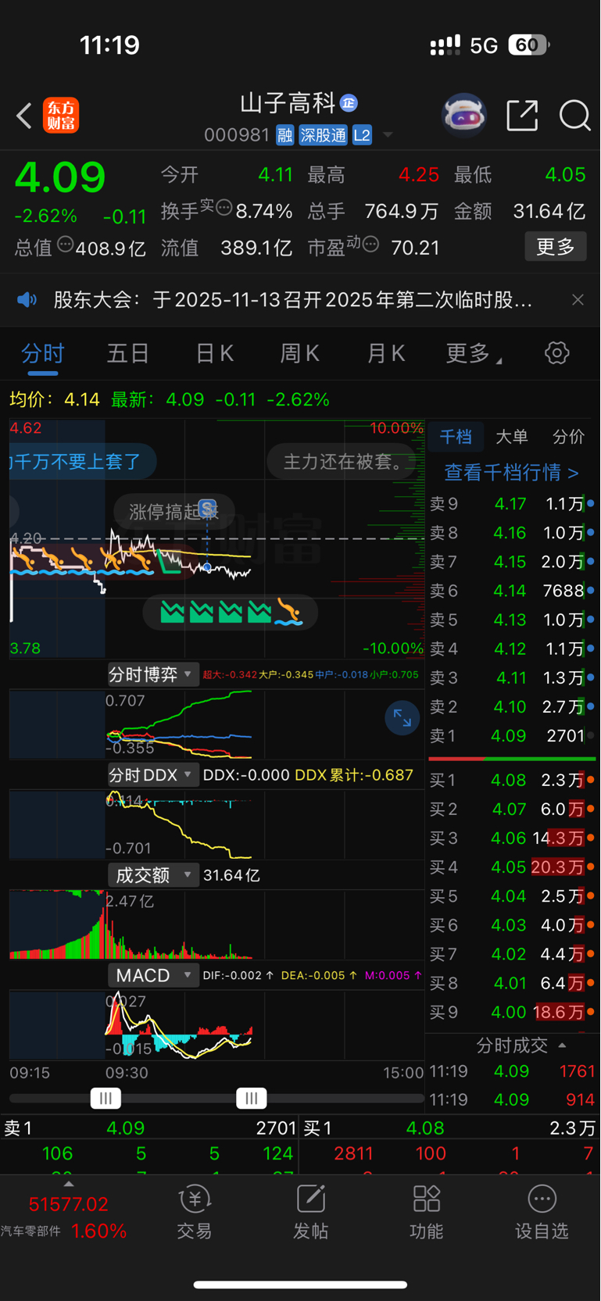
Task: Open the 功能 functions icon
Action: pos(426,1213)
